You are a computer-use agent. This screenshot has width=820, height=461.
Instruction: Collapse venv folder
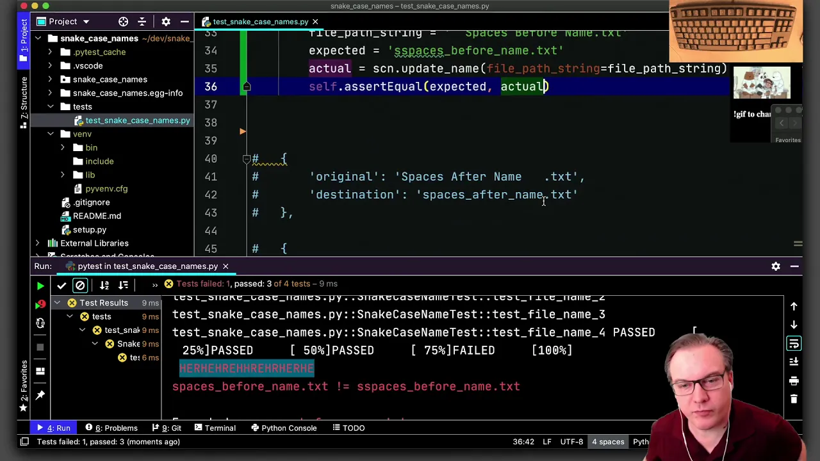50,134
